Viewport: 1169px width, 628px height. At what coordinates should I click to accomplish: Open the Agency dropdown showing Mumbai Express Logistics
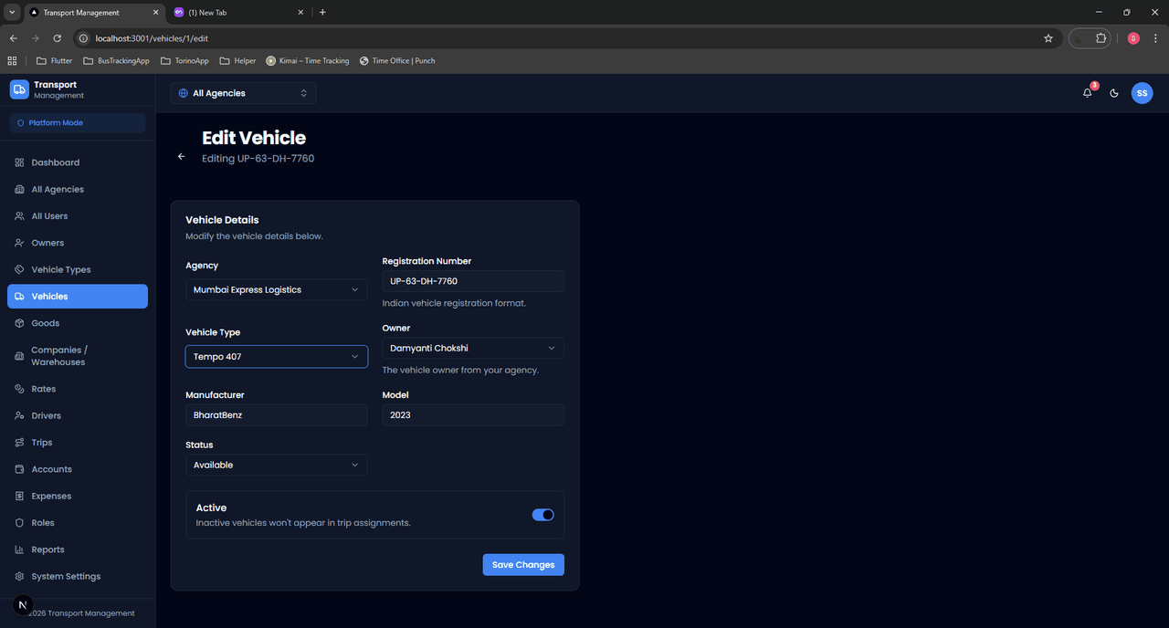276,289
